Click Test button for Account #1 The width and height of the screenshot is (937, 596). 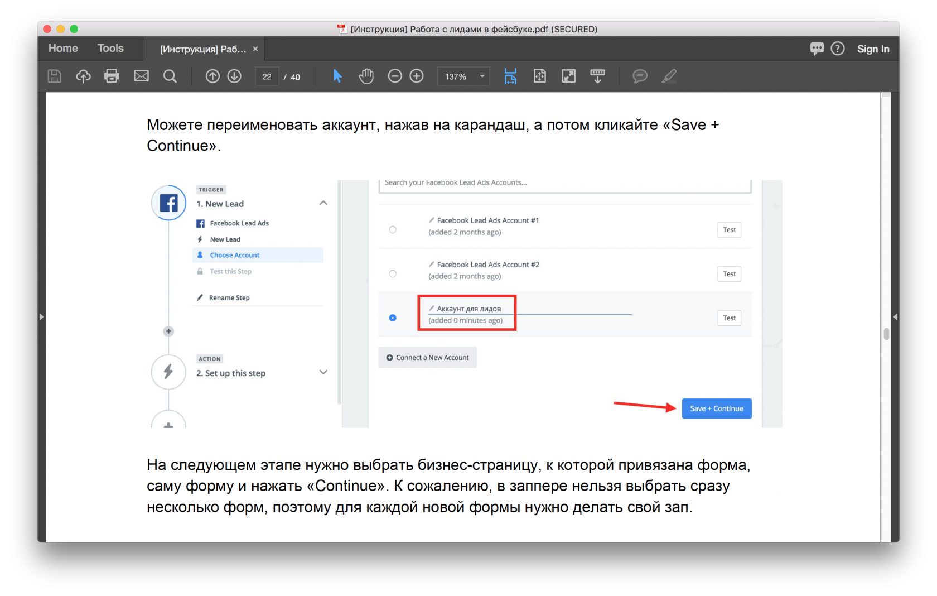[x=729, y=230]
